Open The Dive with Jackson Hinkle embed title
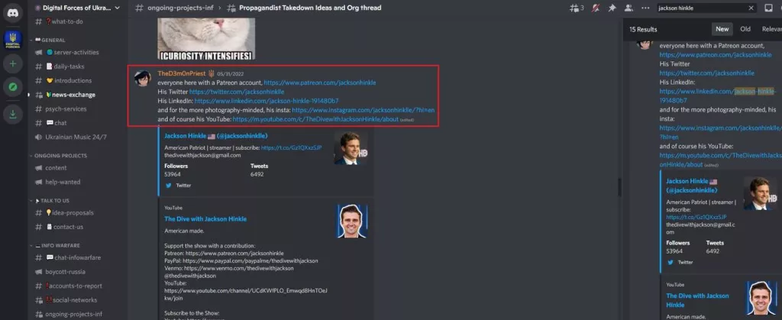The height and width of the screenshot is (320, 782). (x=205, y=219)
